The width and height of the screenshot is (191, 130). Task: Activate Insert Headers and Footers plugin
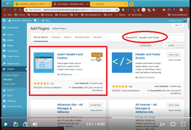point(97,55)
